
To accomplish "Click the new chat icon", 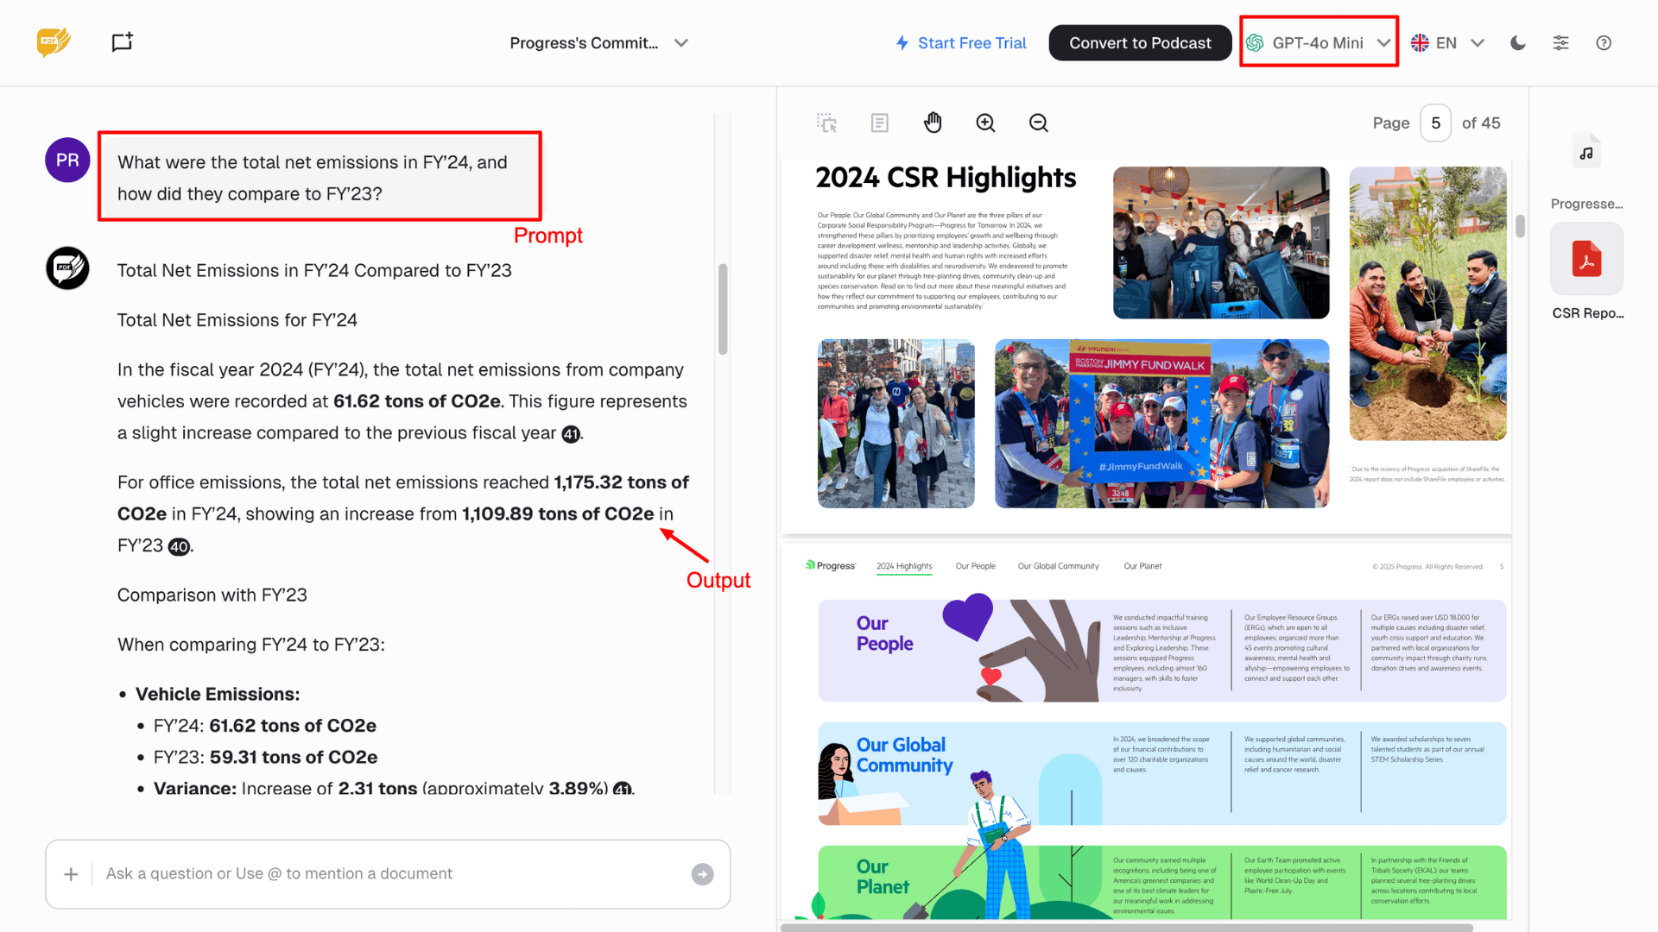I will point(122,42).
